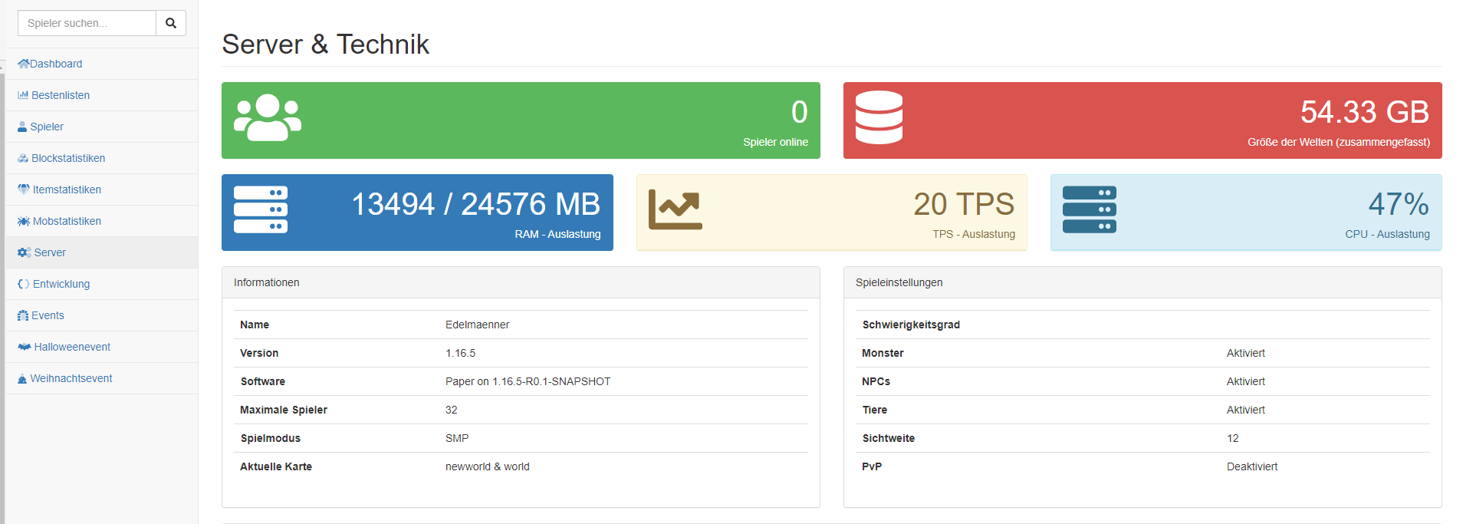Click the 'Informationen' panel header
Viewport: 1463px width, 524px height.
pos(521,282)
